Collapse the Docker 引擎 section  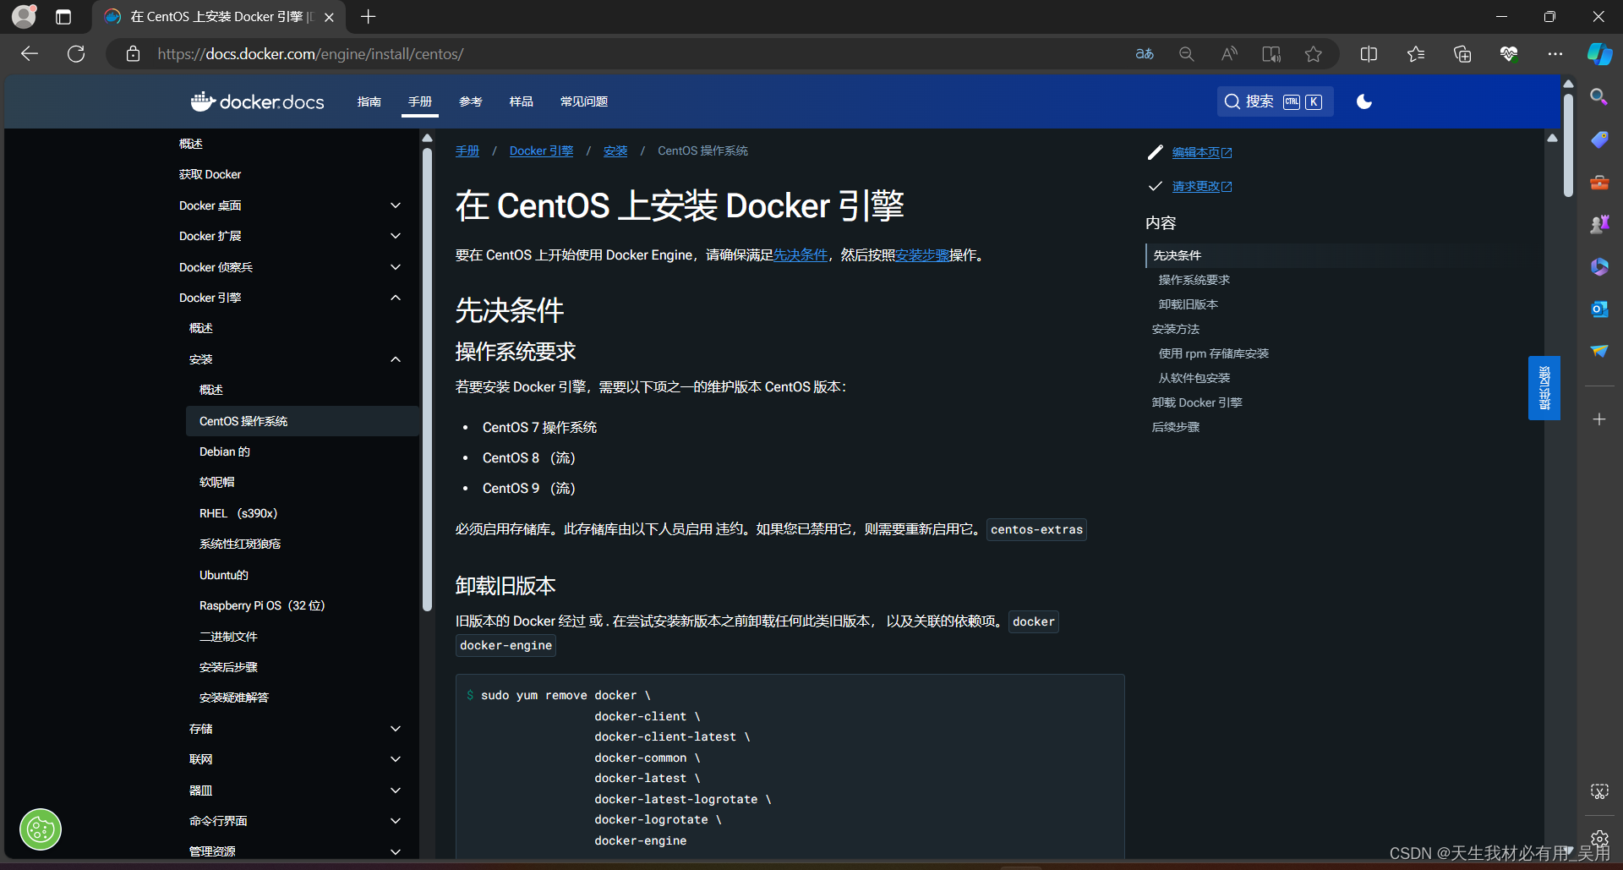[x=395, y=298]
